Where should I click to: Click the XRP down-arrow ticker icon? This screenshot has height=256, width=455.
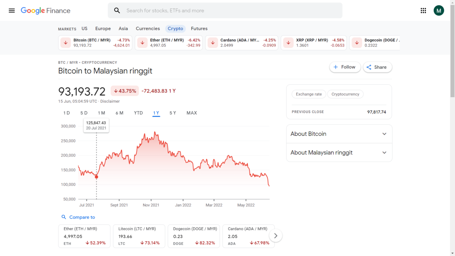click(x=288, y=43)
